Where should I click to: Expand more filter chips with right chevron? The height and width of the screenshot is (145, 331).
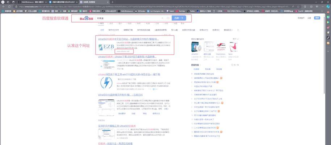(238, 30)
